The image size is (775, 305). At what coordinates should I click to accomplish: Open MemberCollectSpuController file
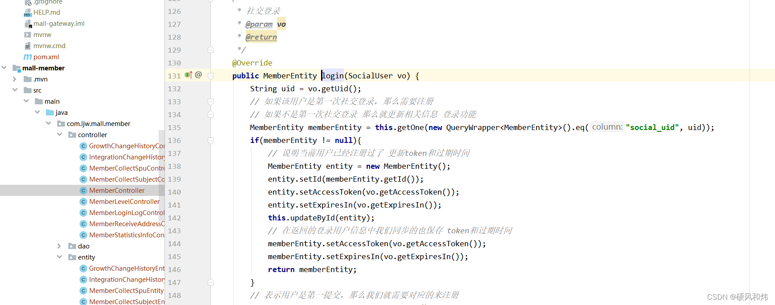(x=127, y=168)
